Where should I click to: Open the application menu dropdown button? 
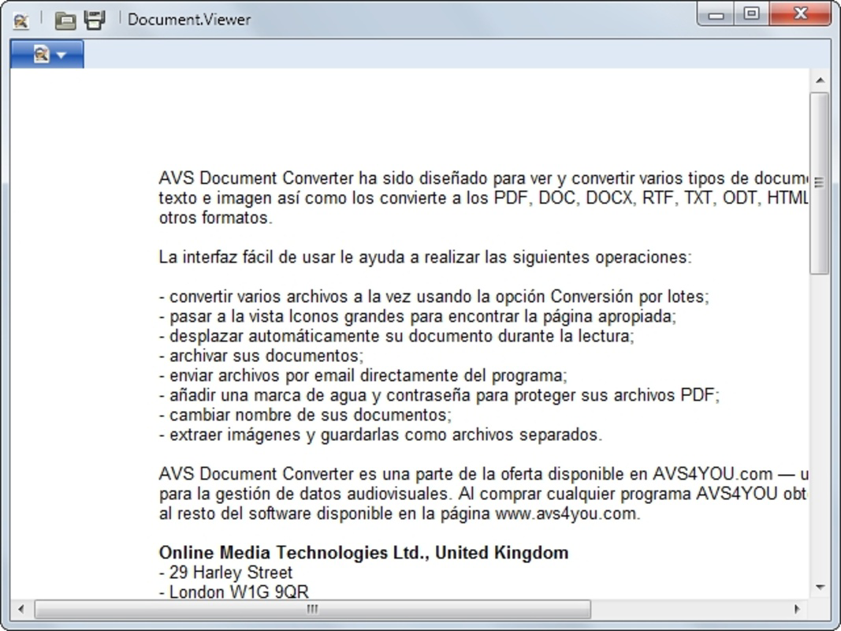[x=47, y=54]
